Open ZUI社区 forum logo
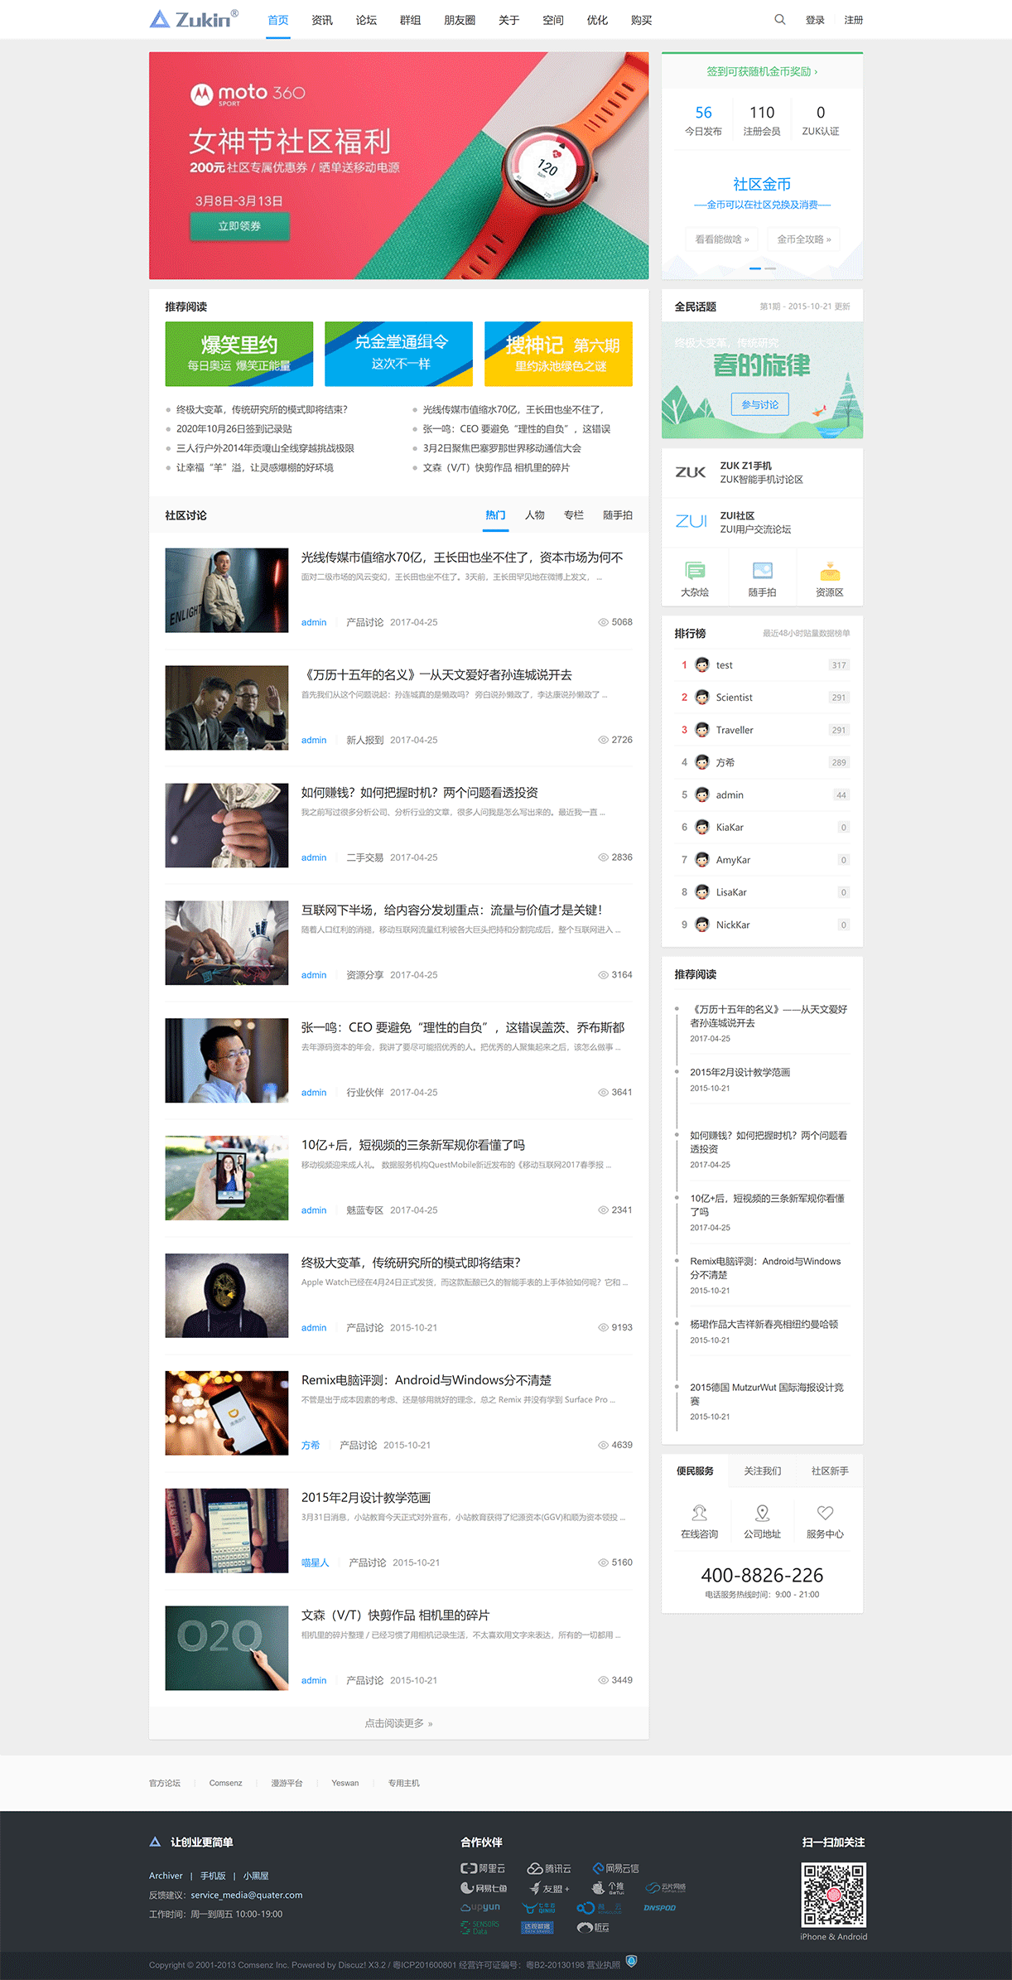 click(x=691, y=521)
